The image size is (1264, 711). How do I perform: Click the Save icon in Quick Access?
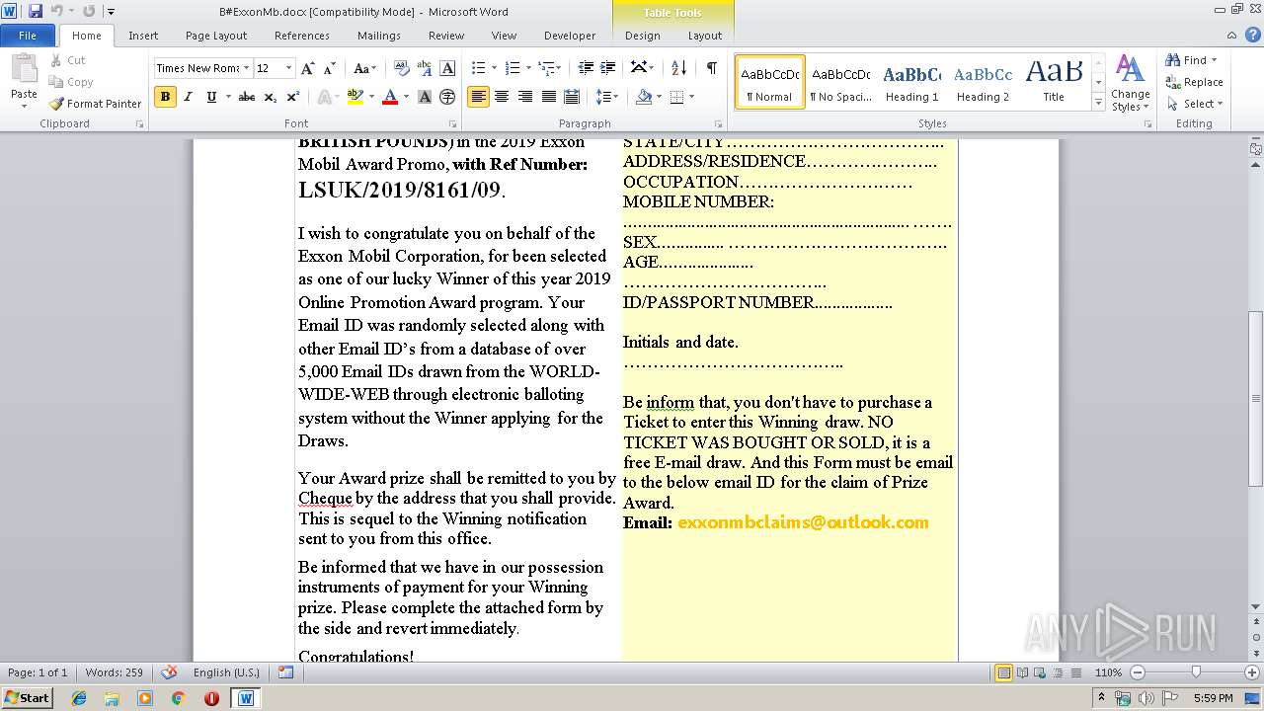pyautogui.click(x=36, y=11)
